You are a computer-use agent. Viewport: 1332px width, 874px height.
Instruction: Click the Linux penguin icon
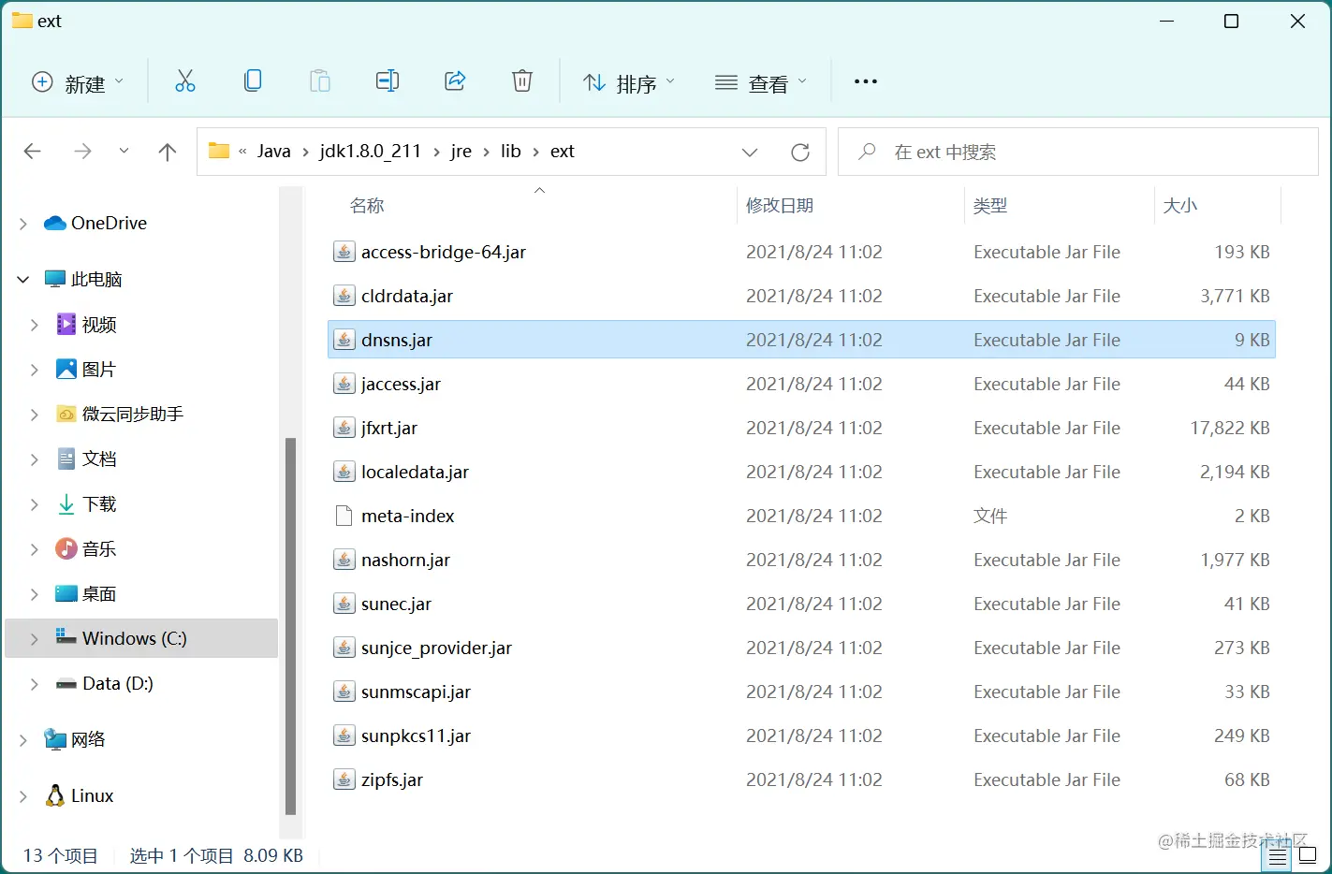(55, 795)
